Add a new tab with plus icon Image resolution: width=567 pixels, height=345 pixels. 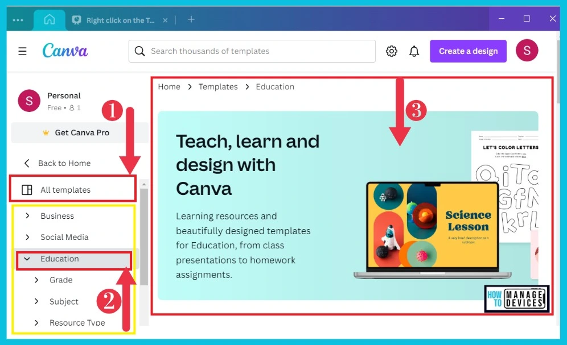[191, 19]
